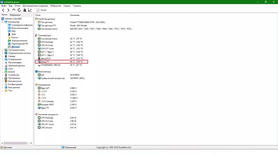278x156 pixels.
Task: Click the Безопасность shield icon
Action: pos(6,81)
